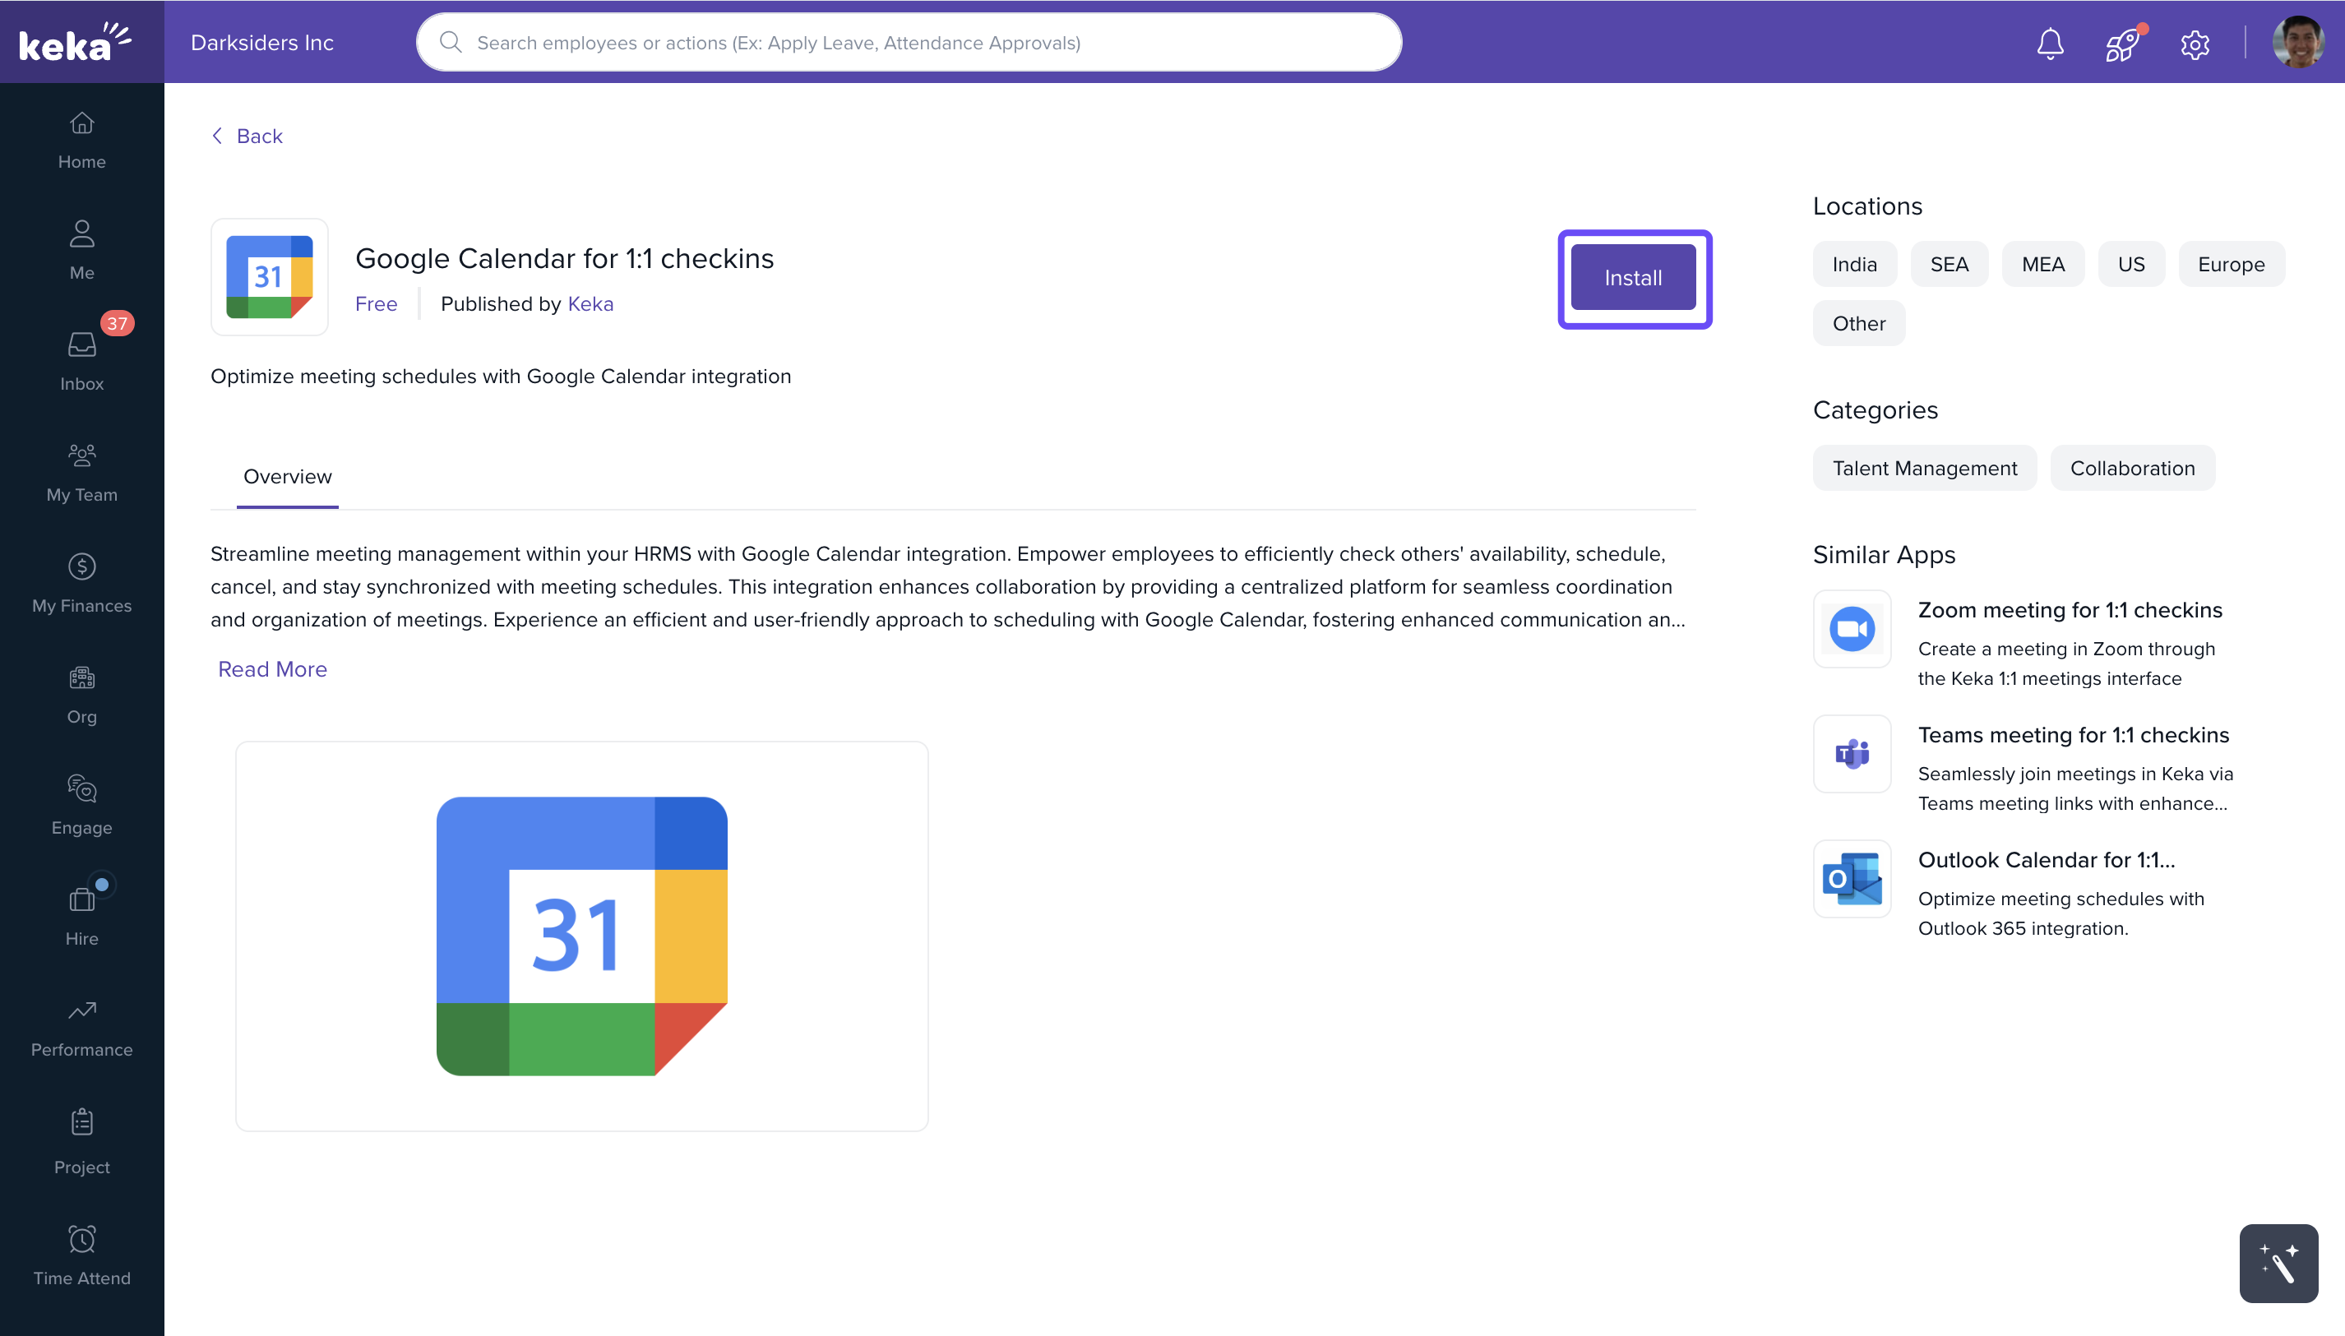
Task: Open the settings gear icon
Action: 2195,43
